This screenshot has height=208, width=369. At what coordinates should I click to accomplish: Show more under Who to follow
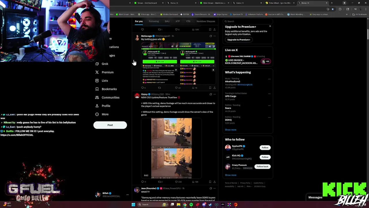(x=231, y=175)
